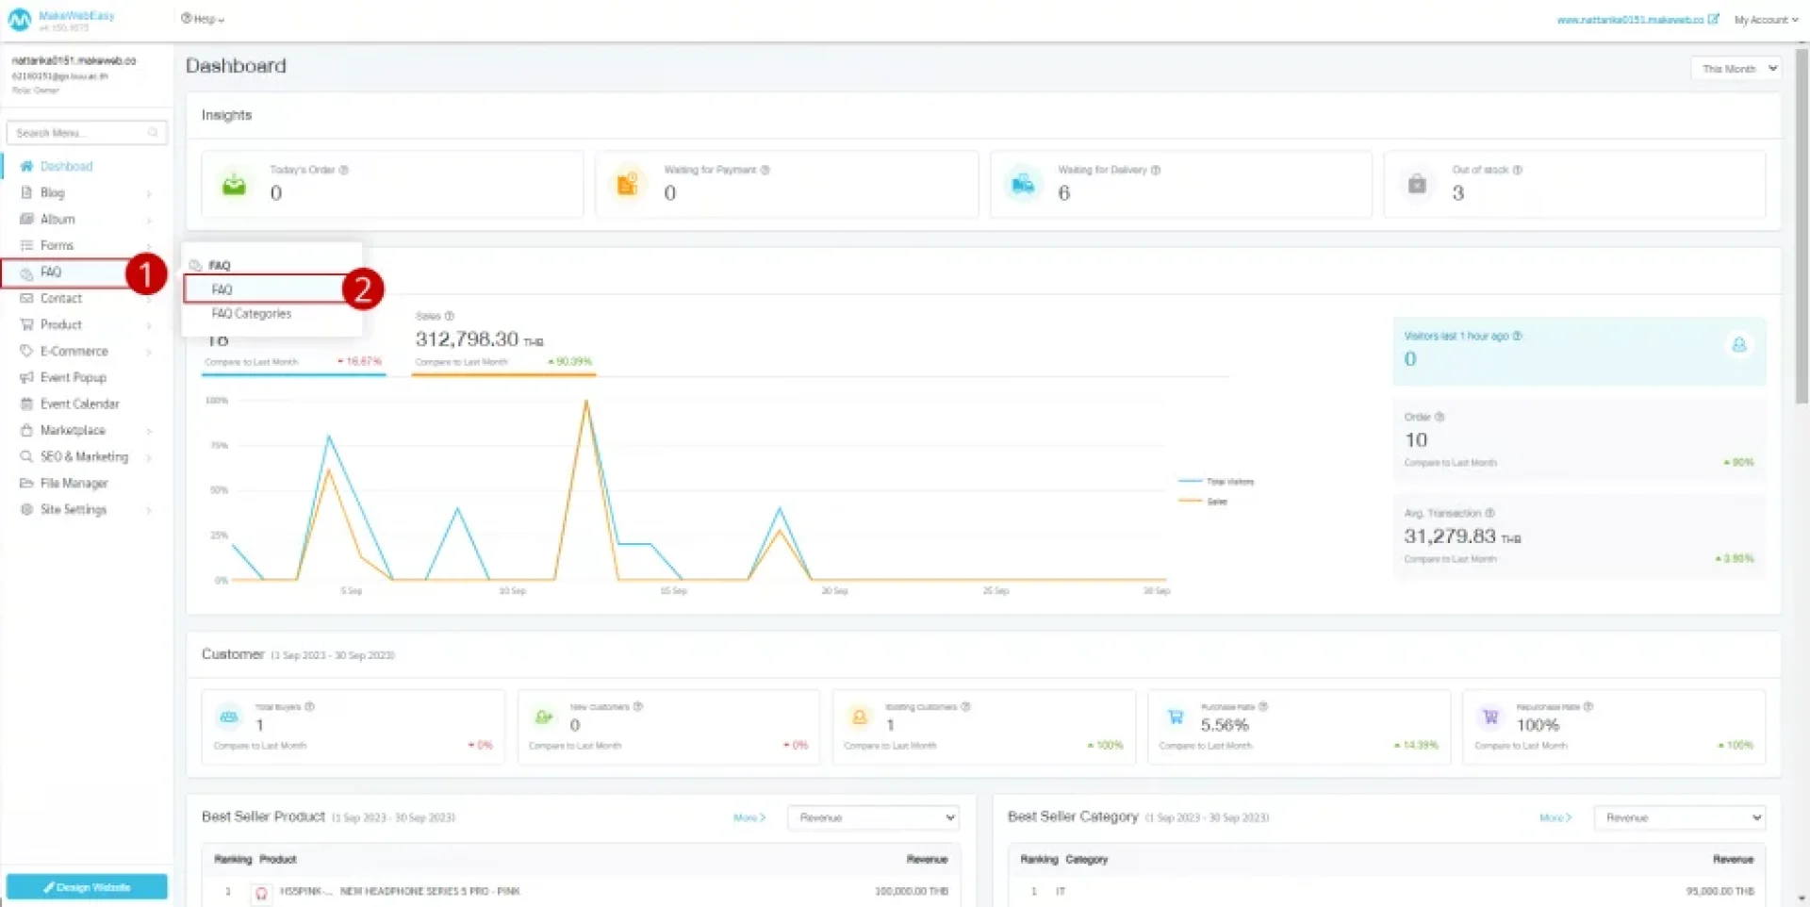Image resolution: width=1810 pixels, height=907 pixels.
Task: Click the Out of stock bag icon
Action: (1417, 185)
